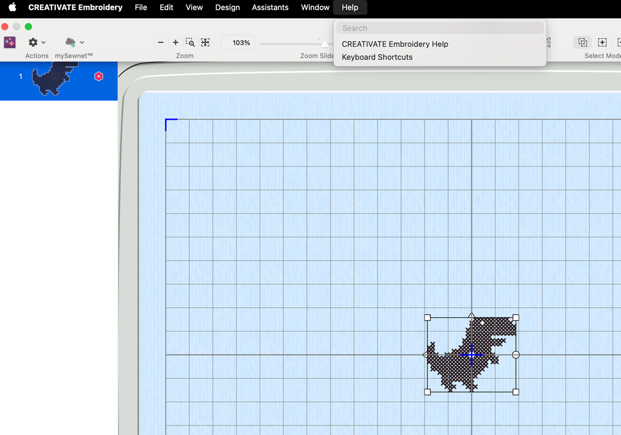
Task: Click the Zoom Slider thumb
Action: click(x=325, y=43)
